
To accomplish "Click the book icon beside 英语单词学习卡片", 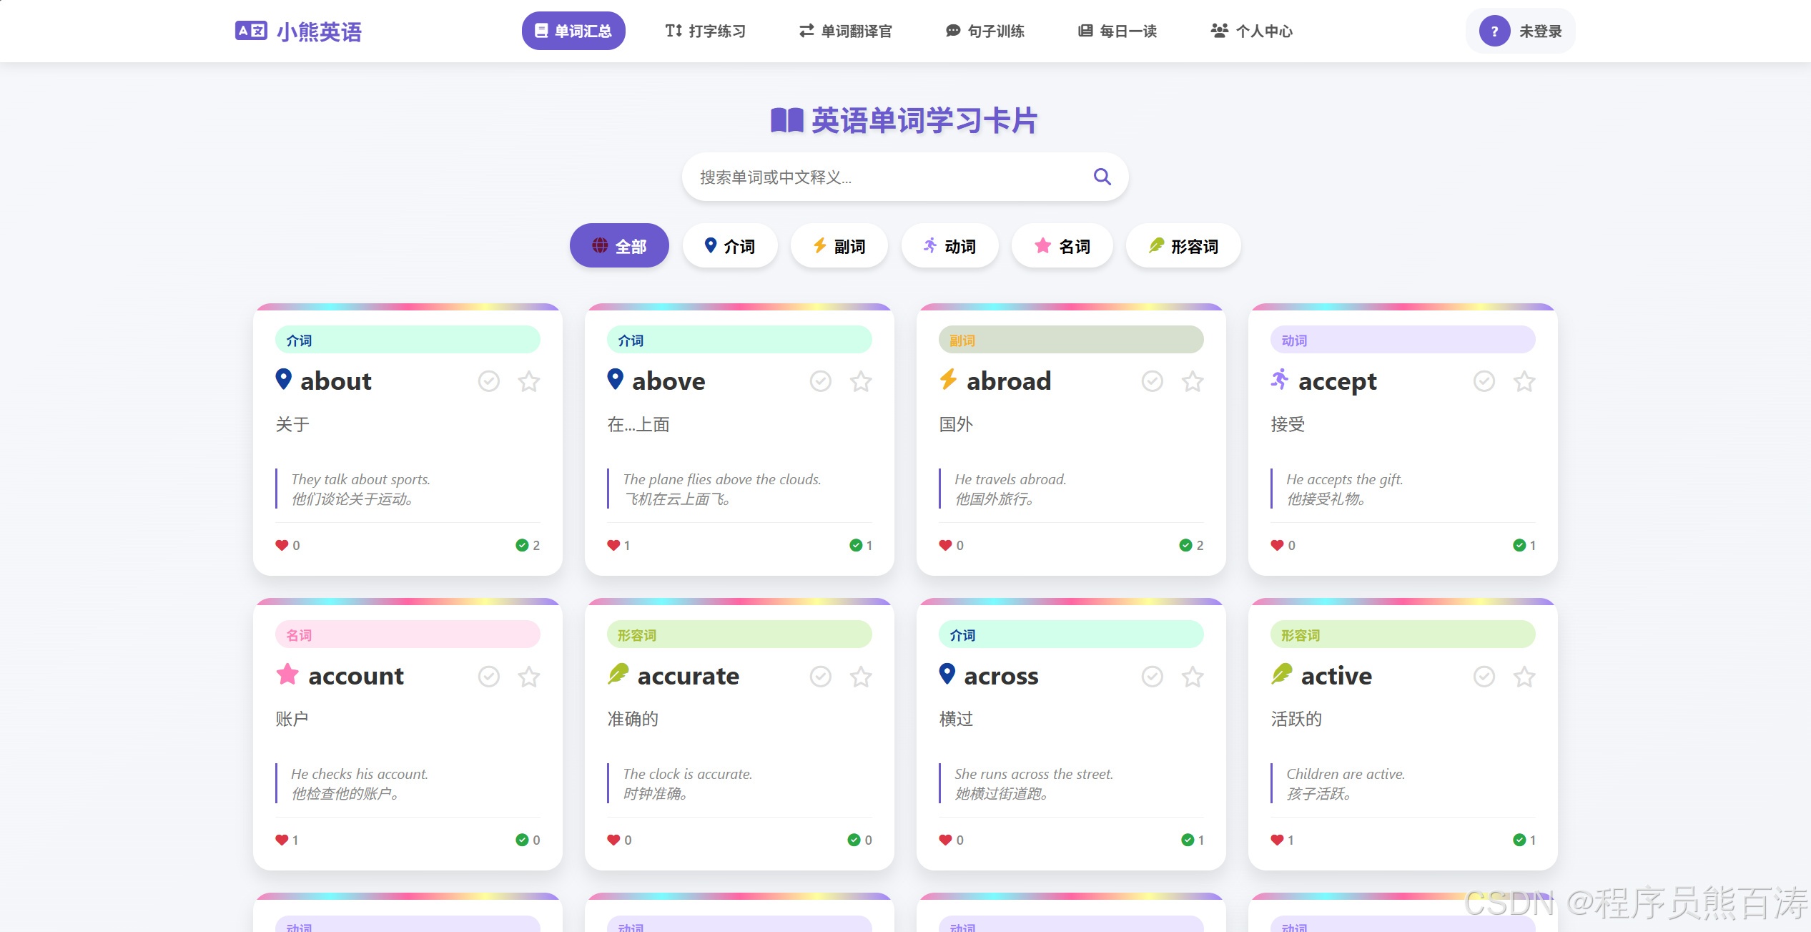I will 787,120.
